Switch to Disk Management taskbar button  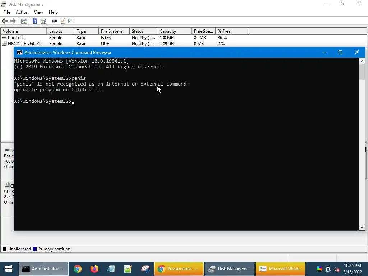(230, 269)
